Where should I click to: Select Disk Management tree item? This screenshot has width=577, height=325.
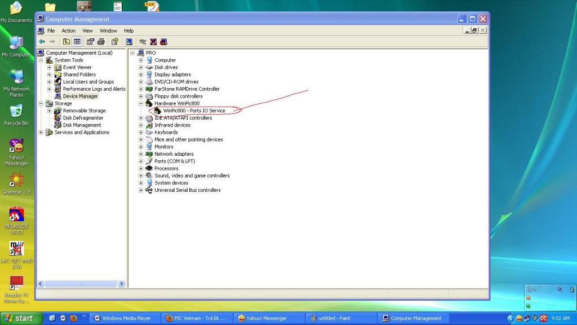coord(82,125)
